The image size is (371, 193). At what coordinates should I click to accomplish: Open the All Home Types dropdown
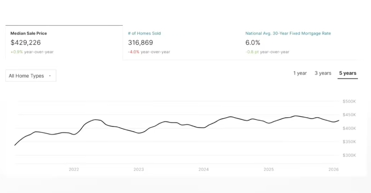pos(31,76)
